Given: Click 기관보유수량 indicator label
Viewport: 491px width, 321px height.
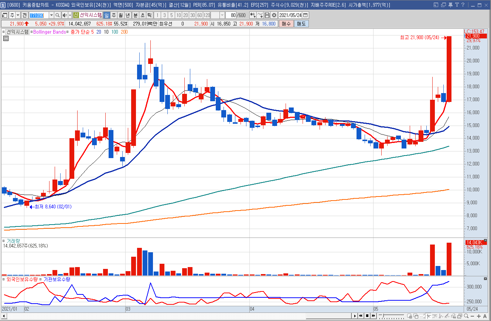Looking at the screenshot, I should [x=57, y=279].
